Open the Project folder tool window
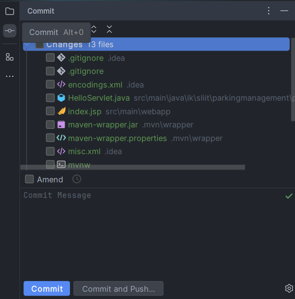Image resolution: width=295 pixels, height=299 pixels. click(10, 11)
